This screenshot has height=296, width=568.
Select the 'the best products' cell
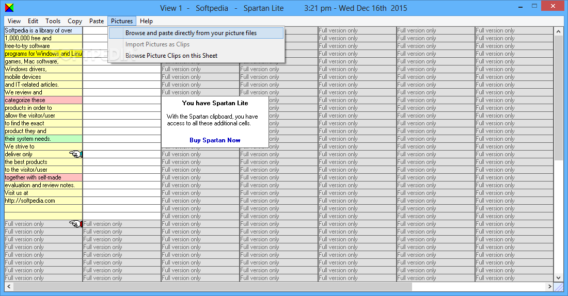coord(43,162)
